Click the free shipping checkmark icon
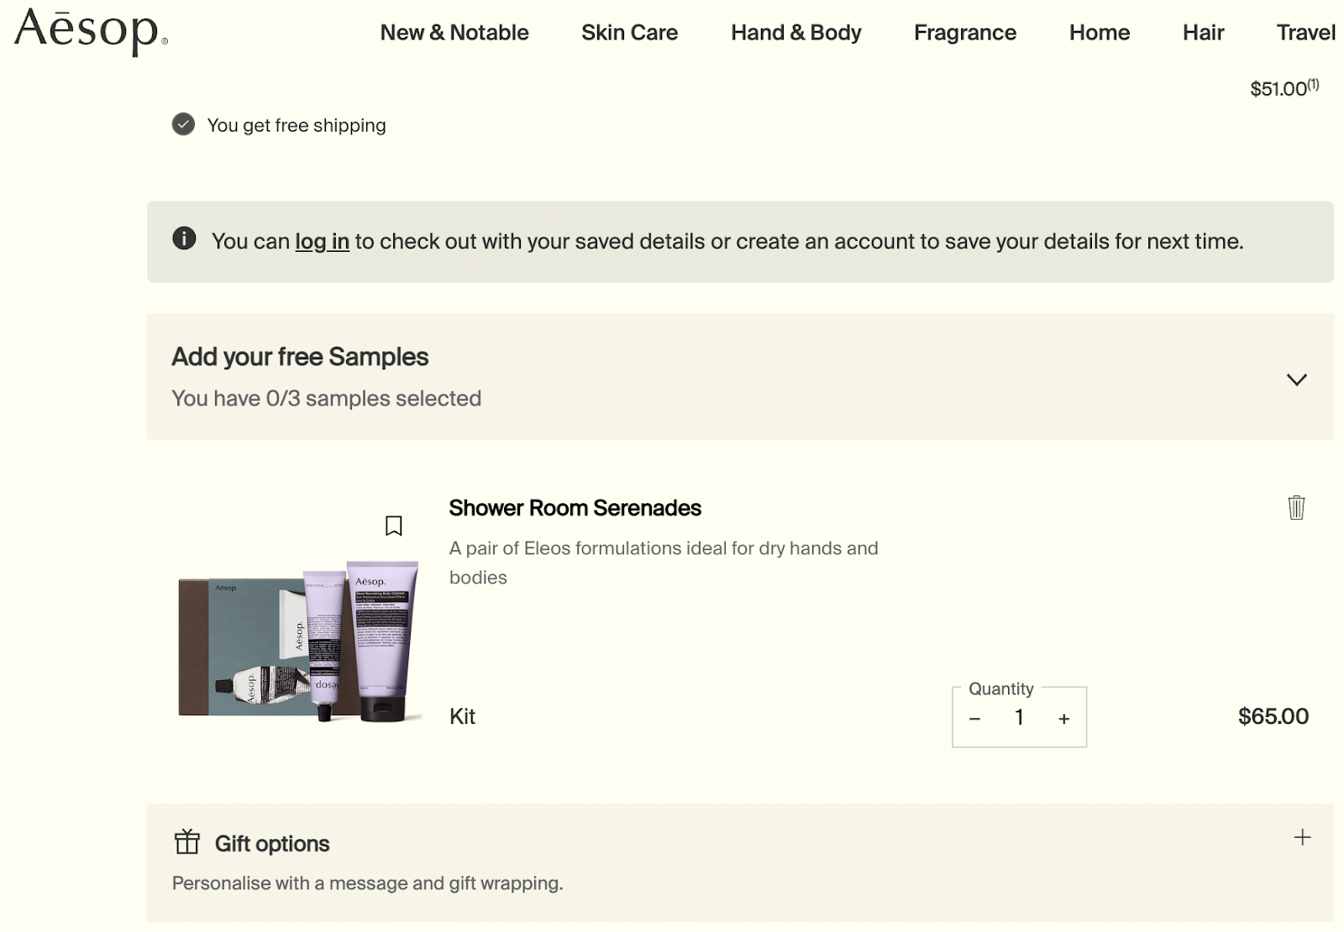Image resolution: width=1344 pixels, height=932 pixels. 183,124
